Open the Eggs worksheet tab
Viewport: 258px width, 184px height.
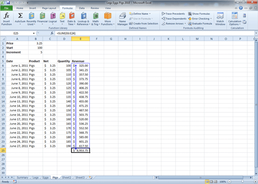46,178
